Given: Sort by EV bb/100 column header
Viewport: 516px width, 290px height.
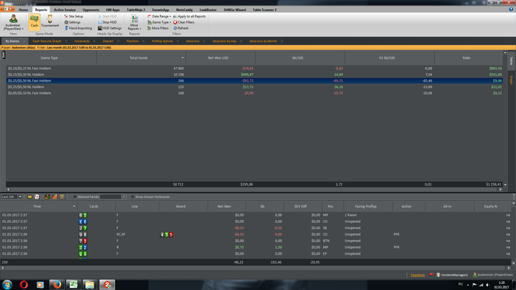Looking at the screenshot, I should [x=389, y=58].
